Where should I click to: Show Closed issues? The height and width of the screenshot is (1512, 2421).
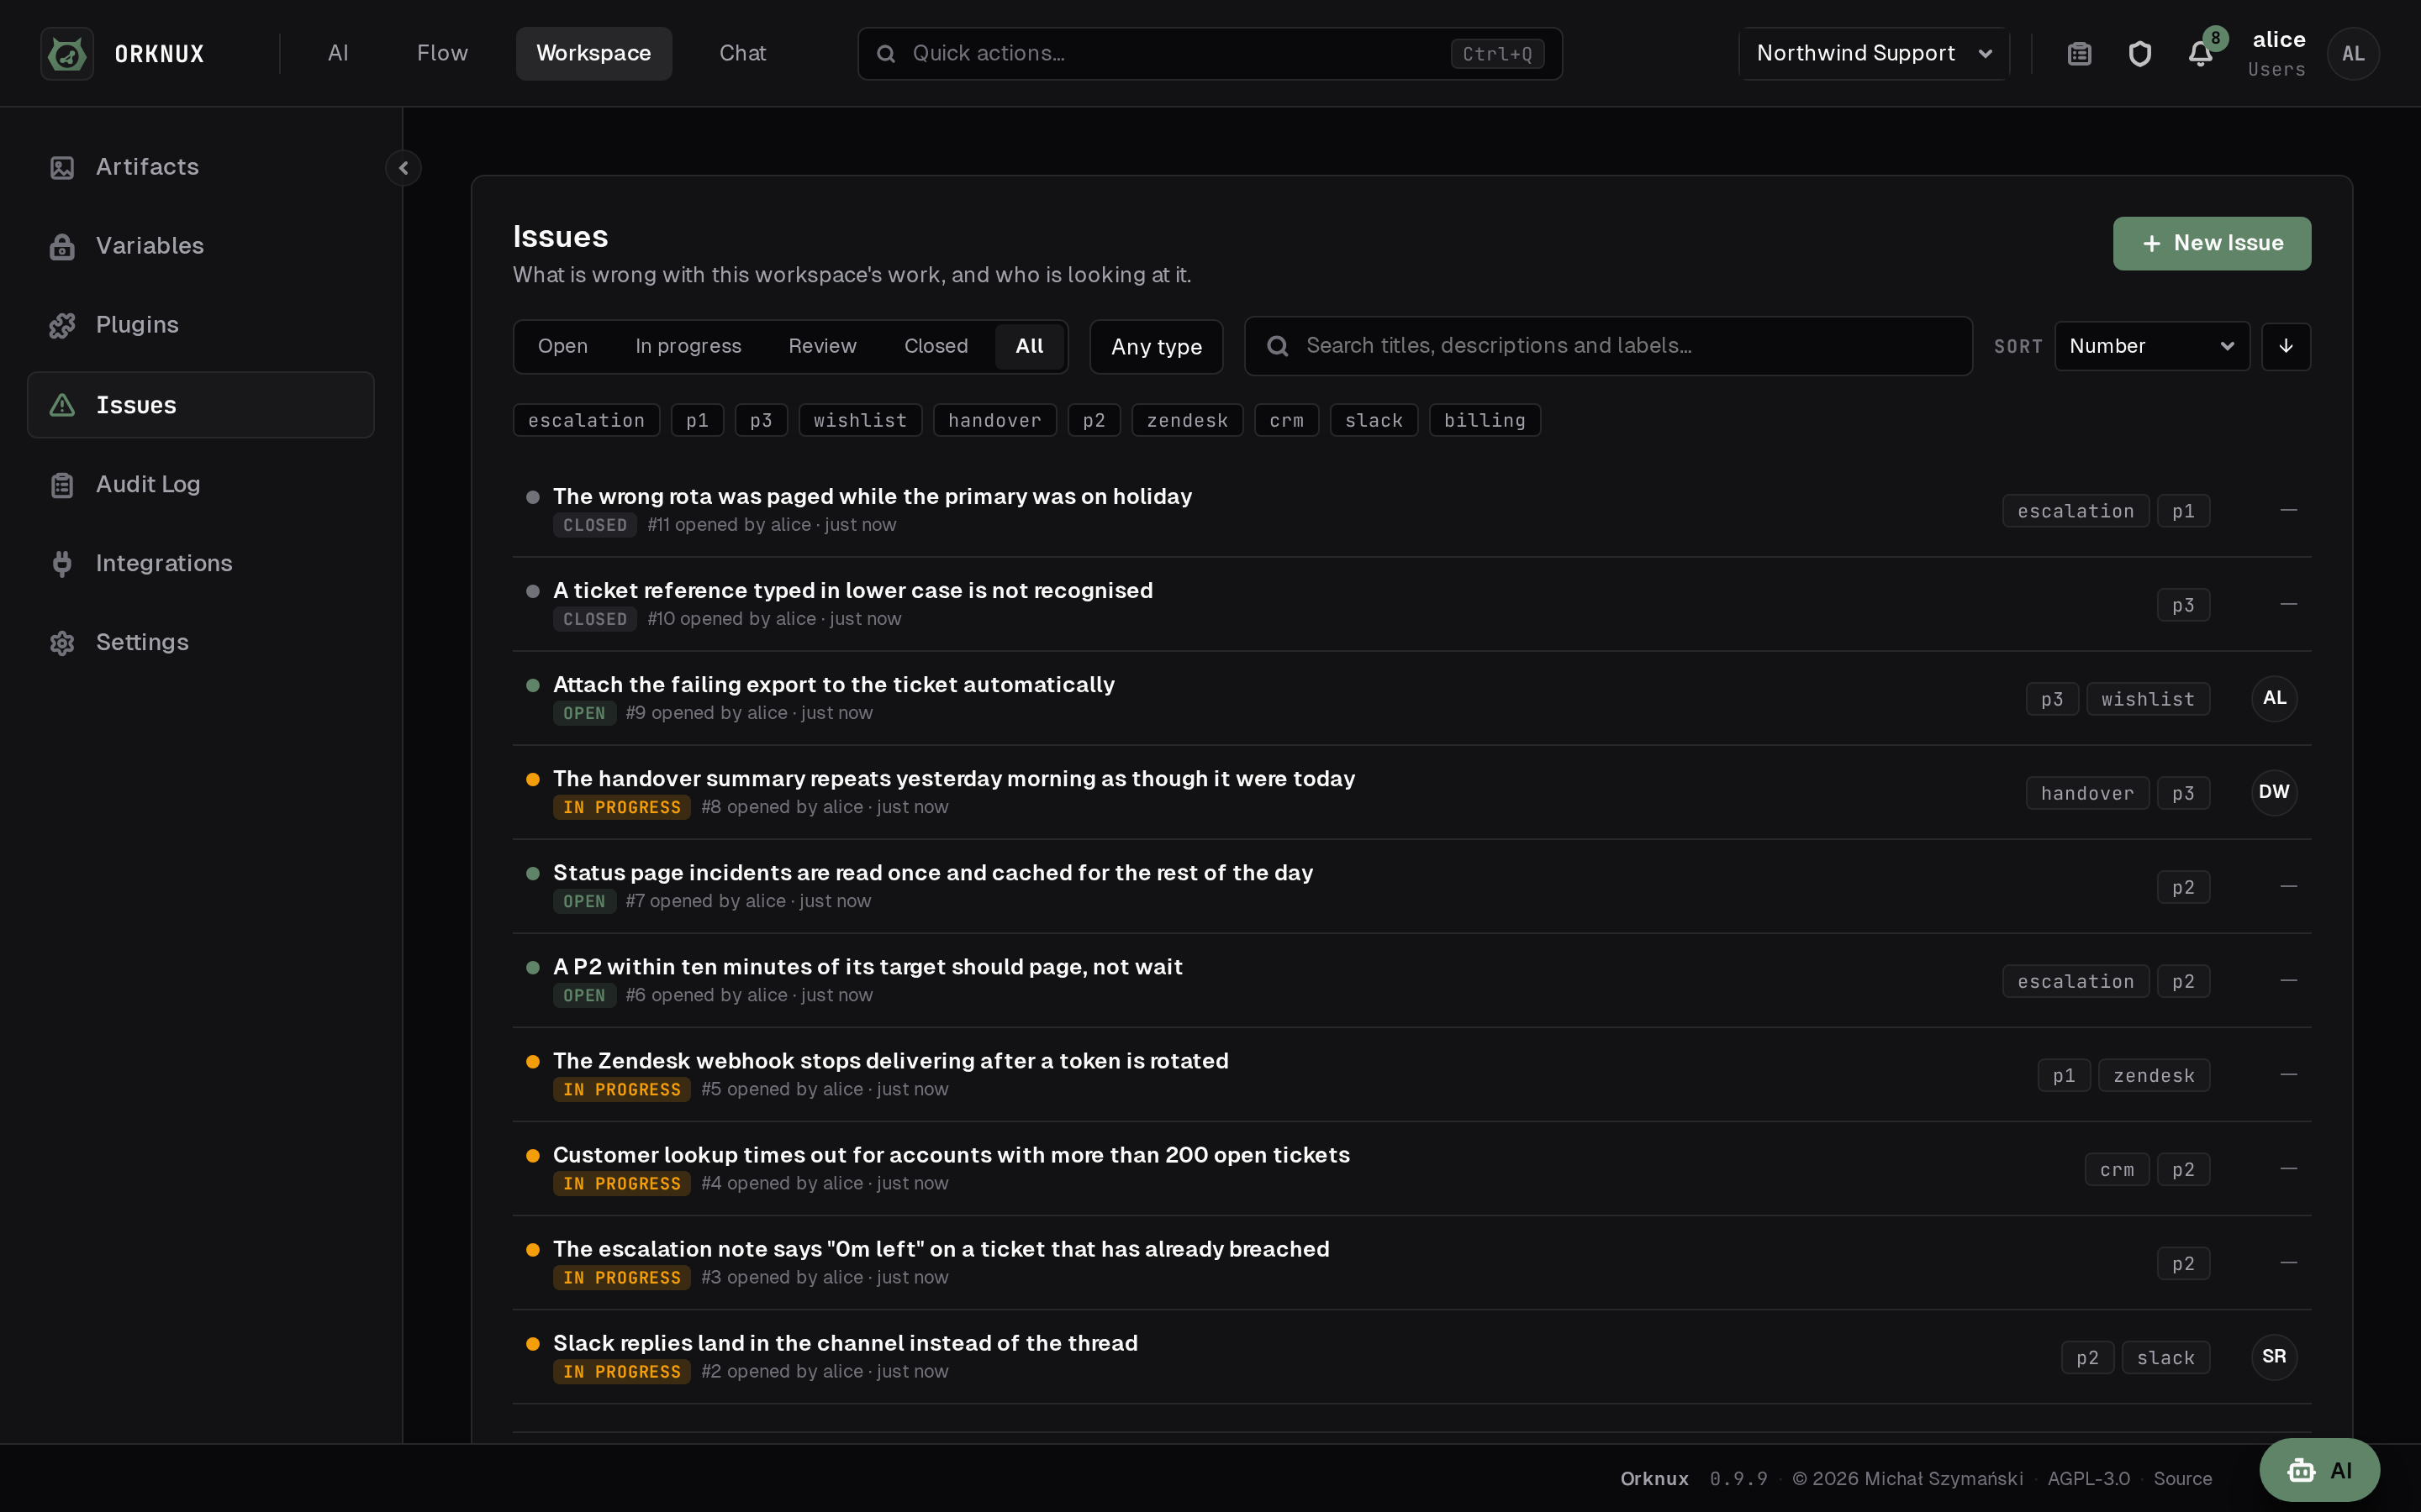(936, 346)
